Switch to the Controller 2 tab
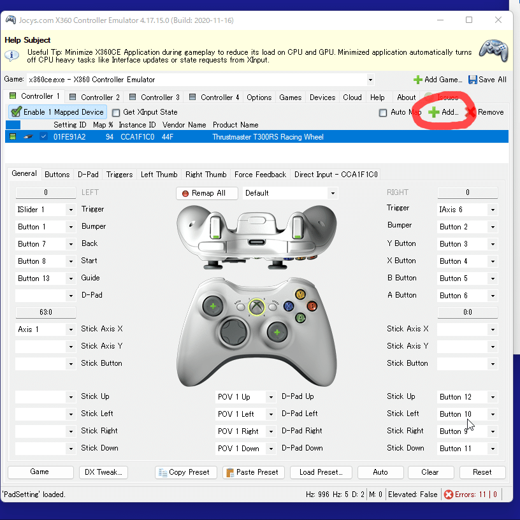The width and height of the screenshot is (520, 520). [x=94, y=97]
